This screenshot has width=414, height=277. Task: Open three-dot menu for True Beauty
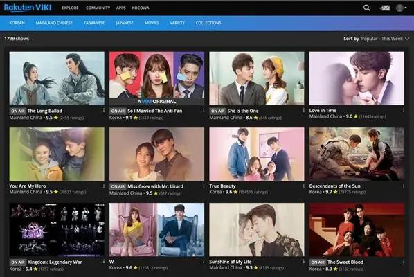click(303, 186)
